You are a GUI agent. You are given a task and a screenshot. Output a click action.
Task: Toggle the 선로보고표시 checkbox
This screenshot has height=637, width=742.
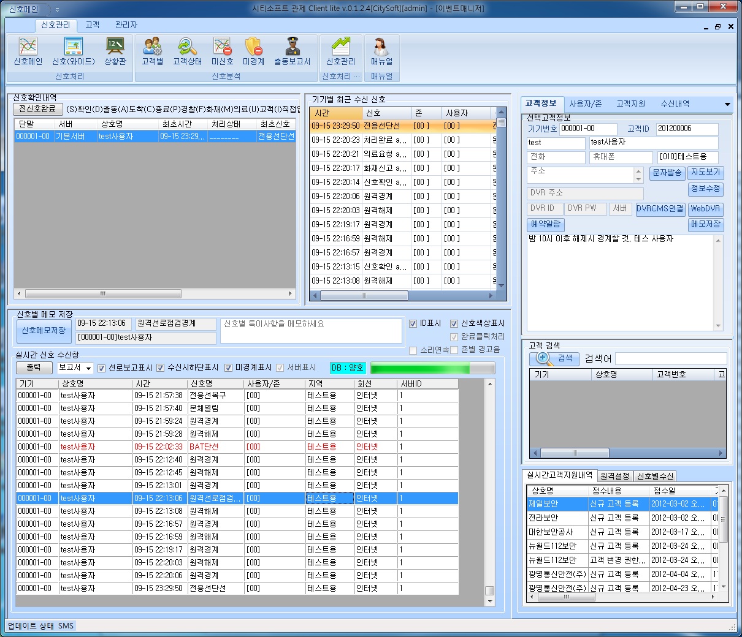click(102, 367)
